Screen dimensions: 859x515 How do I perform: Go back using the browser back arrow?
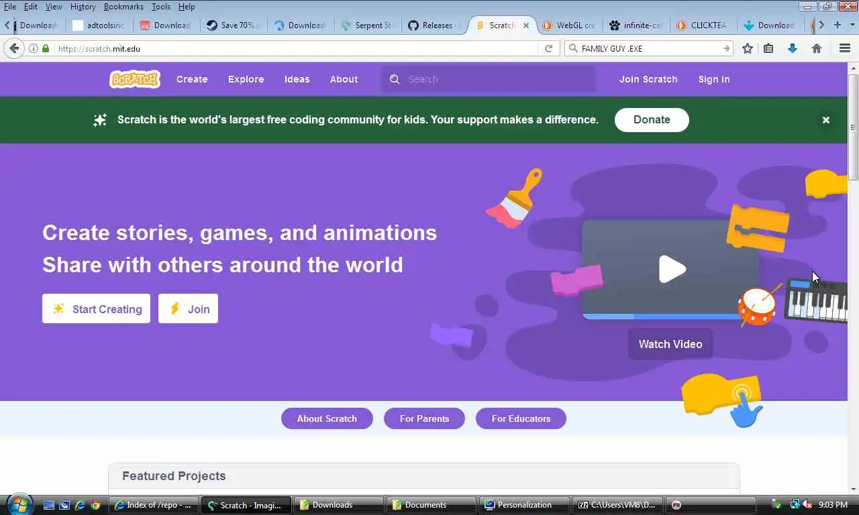(x=14, y=48)
